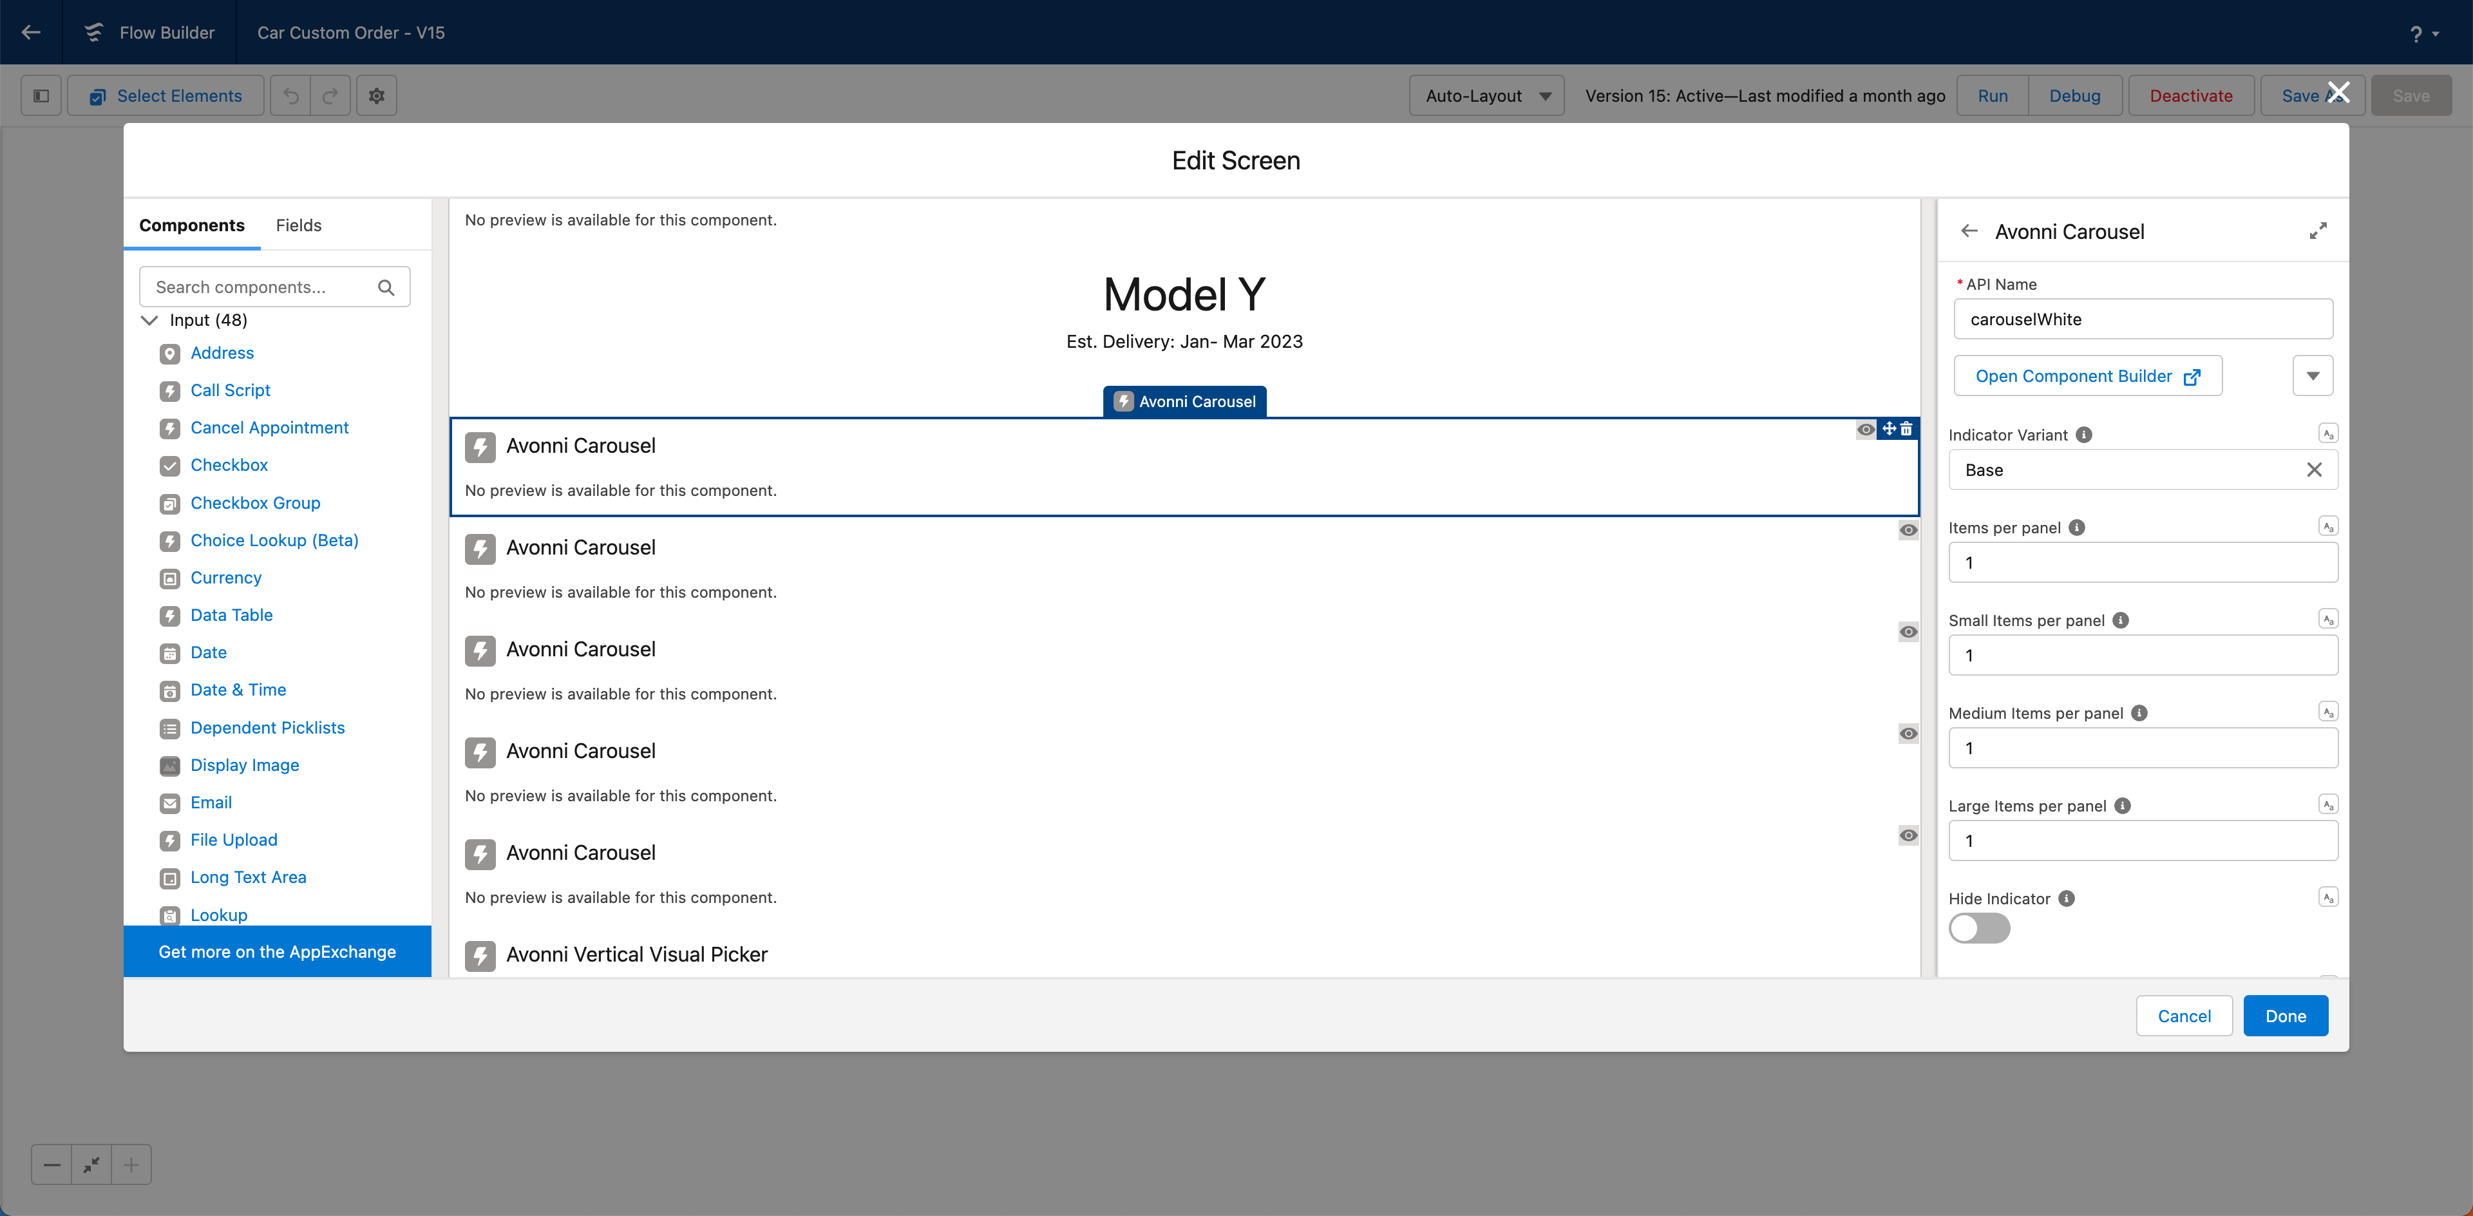Image resolution: width=2473 pixels, height=1216 pixels.
Task: Toggle visibility eye on the selected Avonni Carousel
Action: (1865, 429)
